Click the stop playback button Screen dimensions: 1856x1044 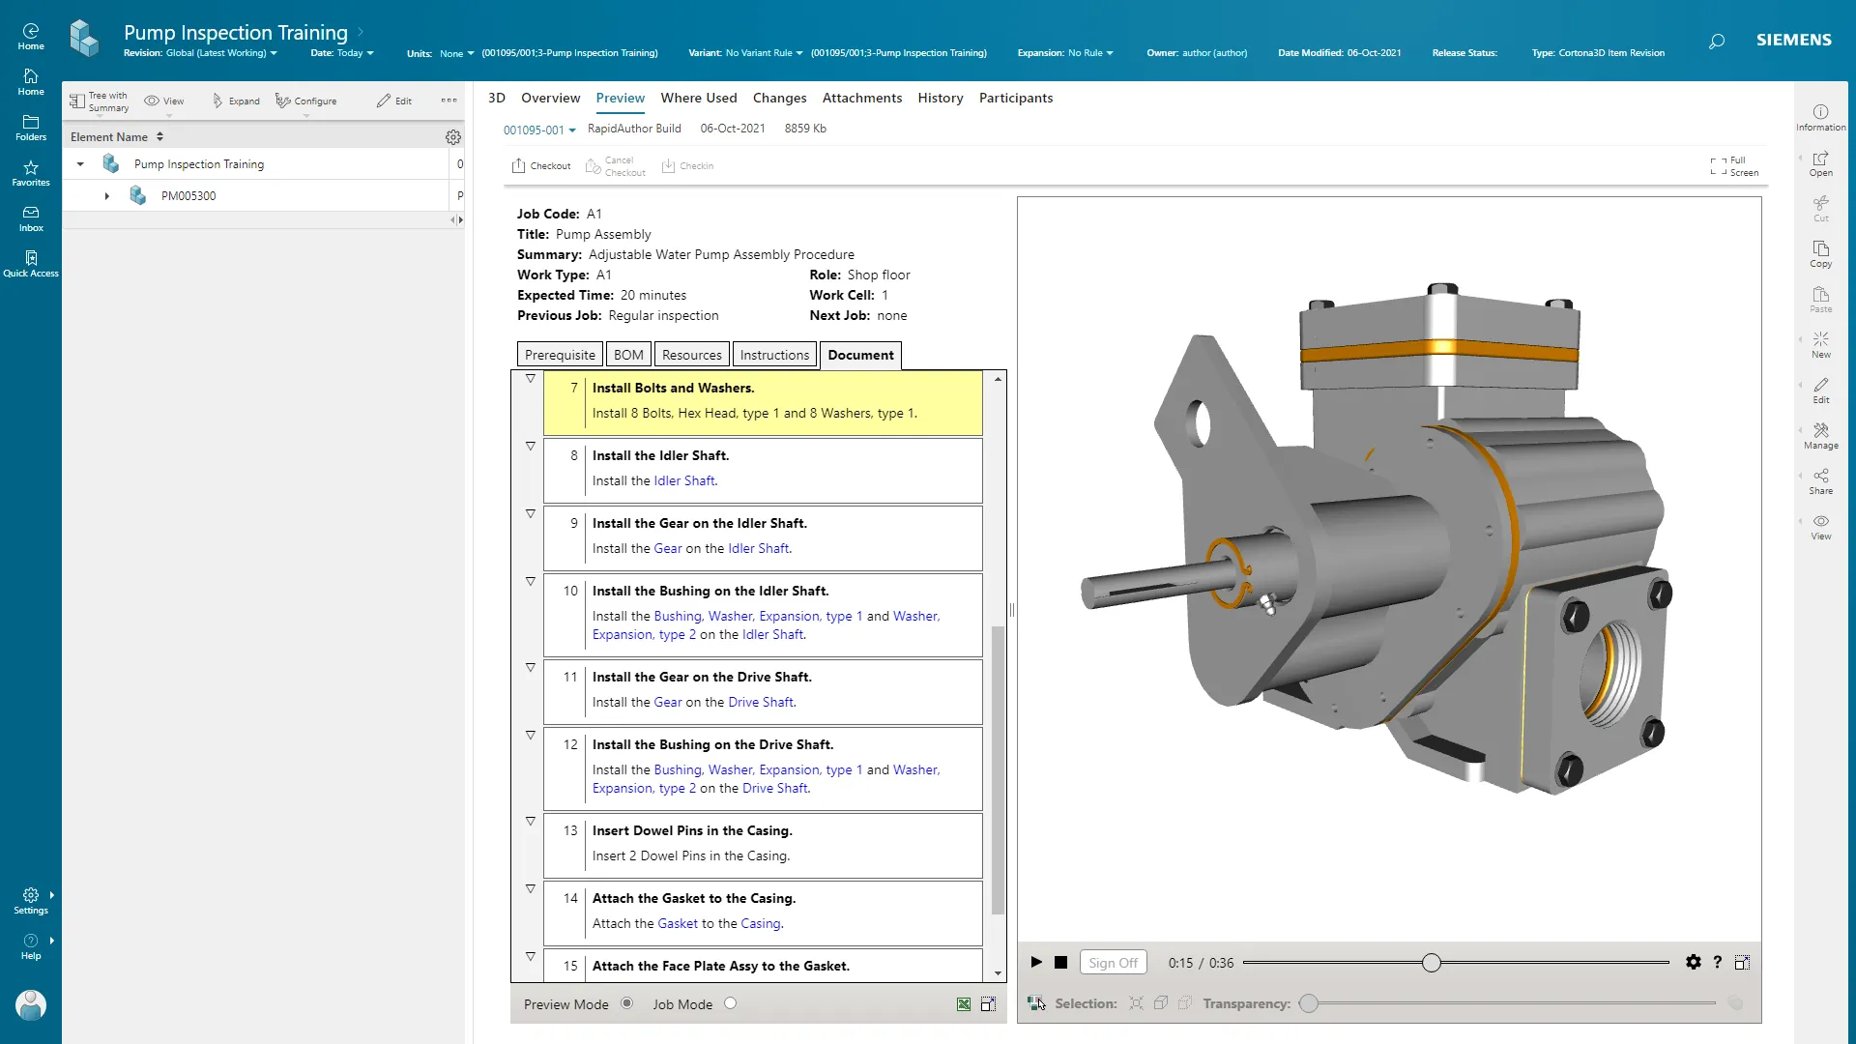pos(1060,963)
